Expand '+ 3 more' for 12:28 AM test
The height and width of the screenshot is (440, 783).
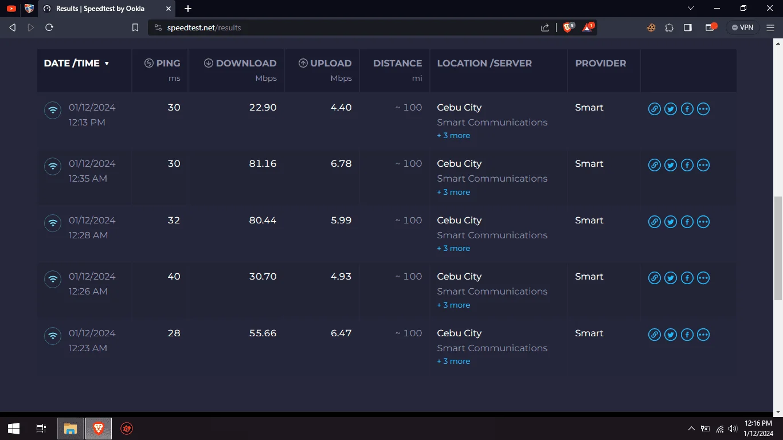tap(453, 249)
